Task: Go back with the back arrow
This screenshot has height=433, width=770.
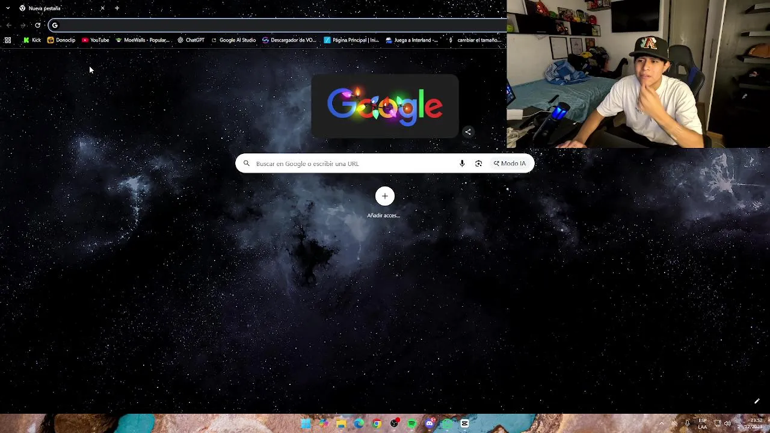Action: point(8,25)
